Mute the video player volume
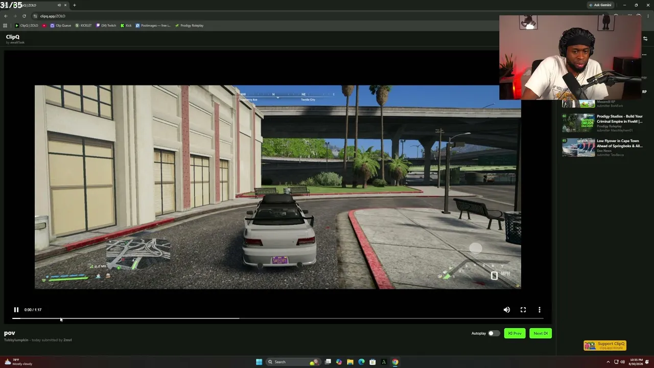654x368 pixels. [507, 310]
